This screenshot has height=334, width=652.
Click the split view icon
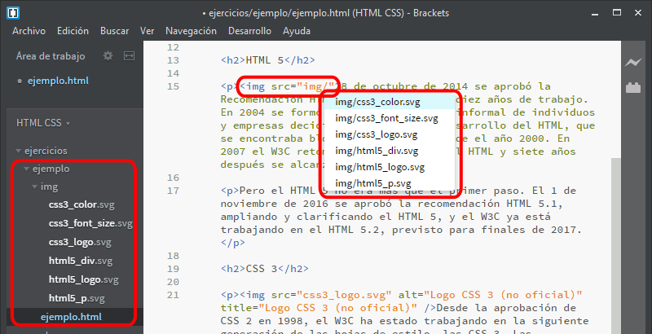129,56
